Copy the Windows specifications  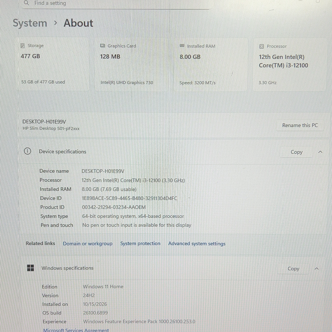293,269
